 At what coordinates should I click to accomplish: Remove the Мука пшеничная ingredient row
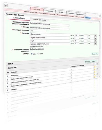(x=96, y=38)
